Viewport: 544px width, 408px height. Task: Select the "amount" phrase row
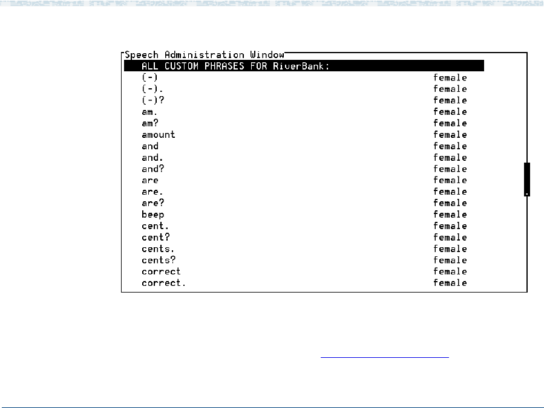(x=304, y=135)
